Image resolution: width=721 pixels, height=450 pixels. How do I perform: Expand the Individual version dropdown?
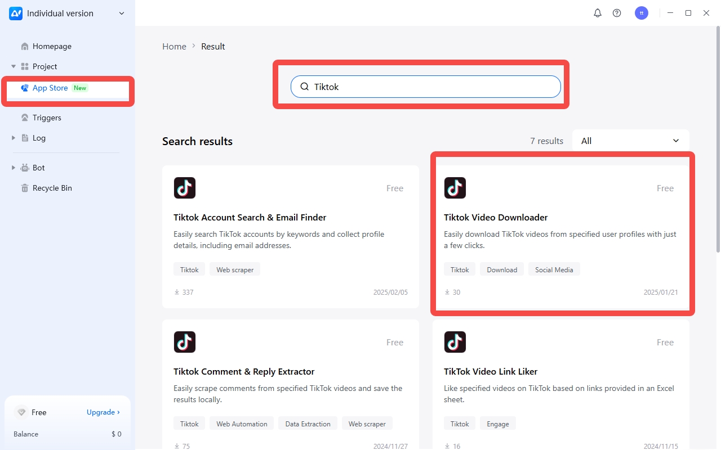point(122,13)
